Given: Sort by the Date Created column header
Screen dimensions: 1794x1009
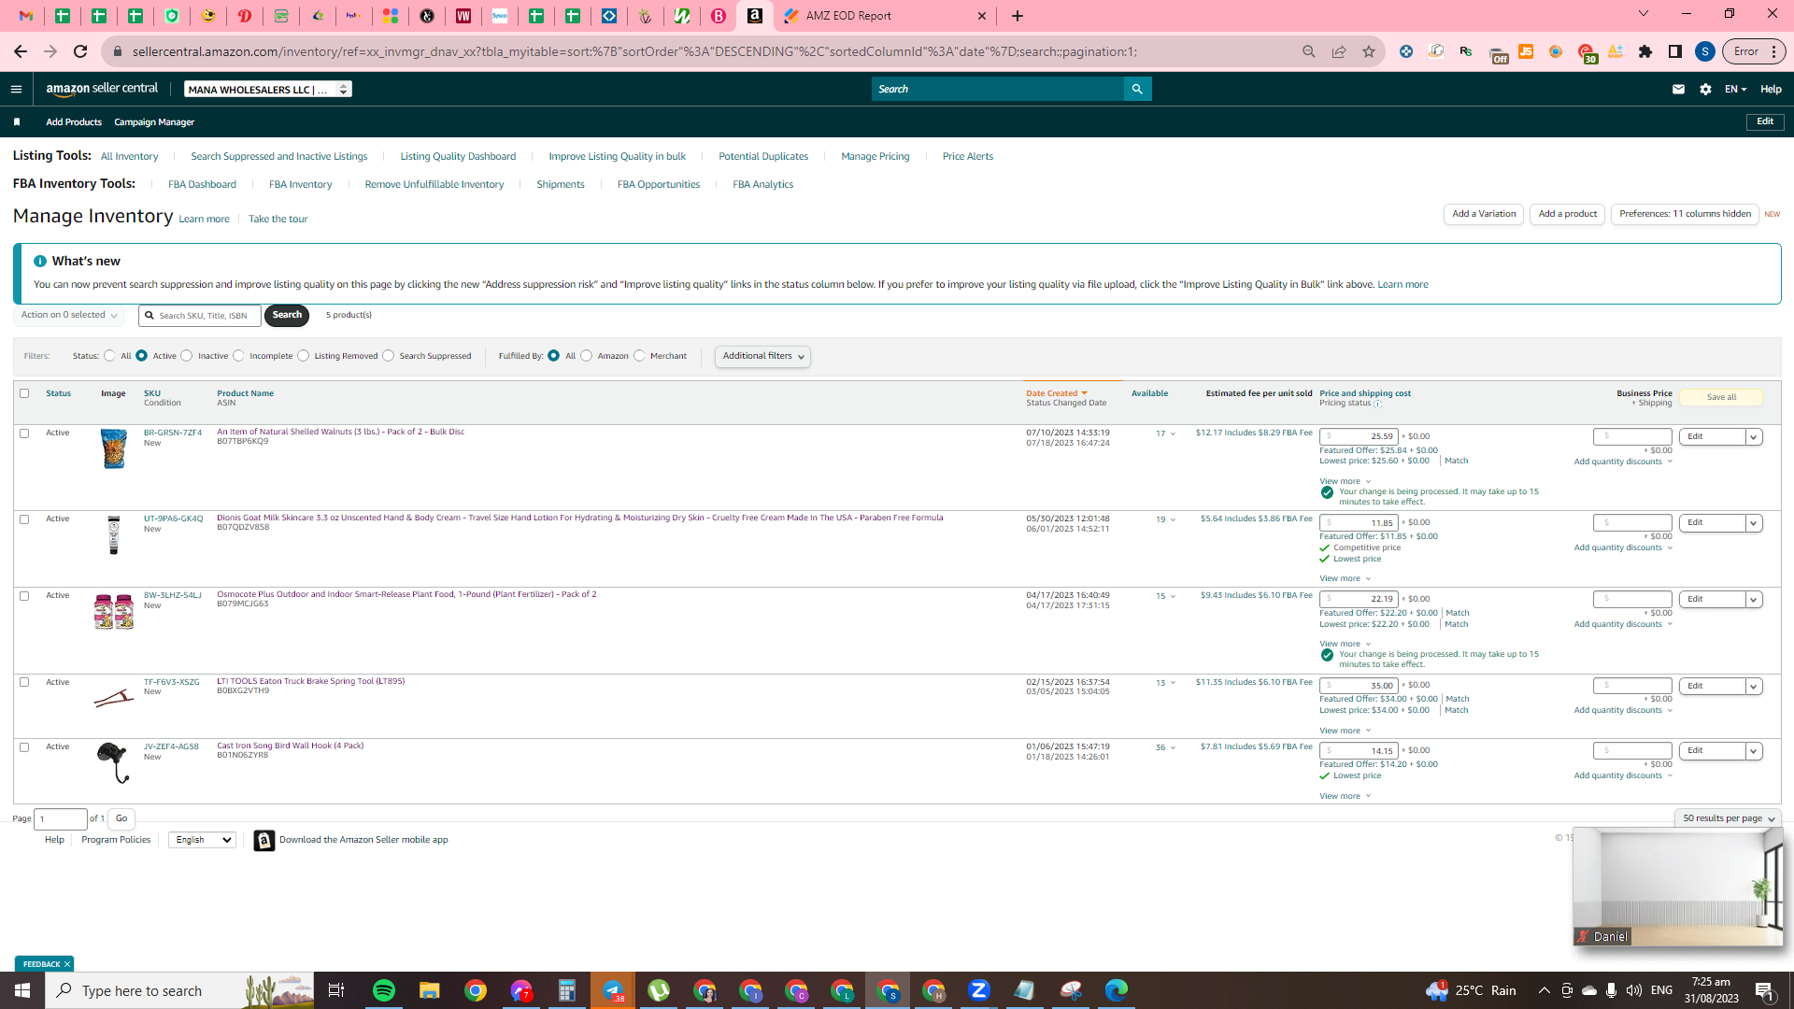Looking at the screenshot, I should coord(1056,393).
